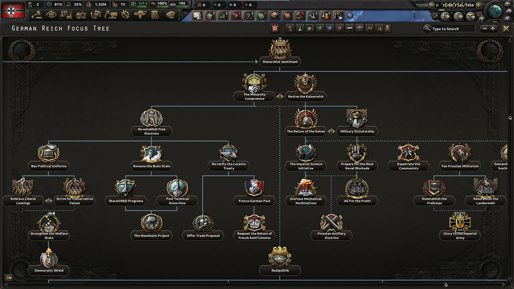Click the gavel alert notification
Viewport: 514px width, 289px height.
[x=300, y=16]
